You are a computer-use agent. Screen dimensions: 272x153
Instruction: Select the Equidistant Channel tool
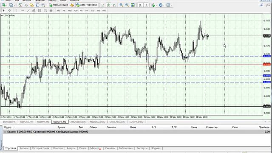point(34,11)
